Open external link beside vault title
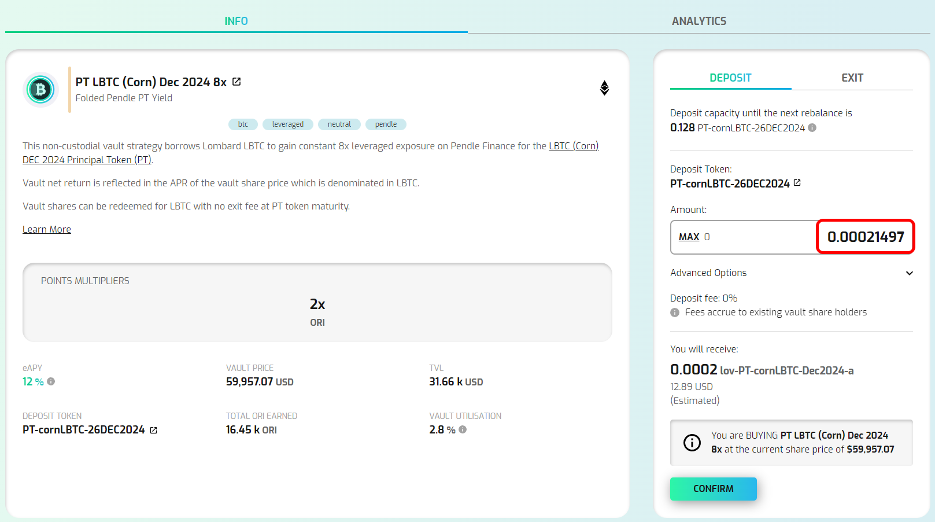The image size is (935, 522). point(236,82)
